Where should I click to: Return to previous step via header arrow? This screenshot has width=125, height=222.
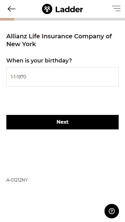11,9
